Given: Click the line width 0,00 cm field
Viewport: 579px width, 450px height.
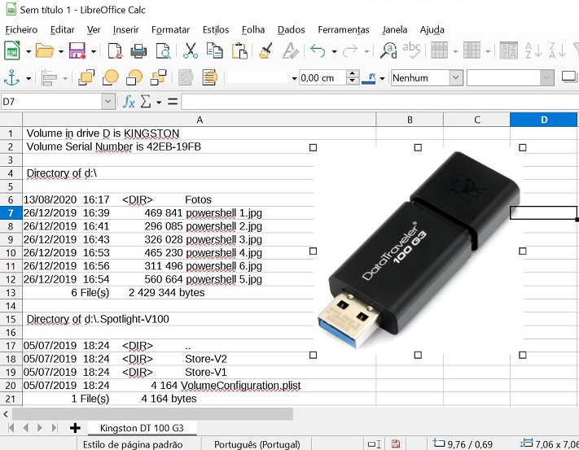Looking at the screenshot, I should [x=322, y=78].
